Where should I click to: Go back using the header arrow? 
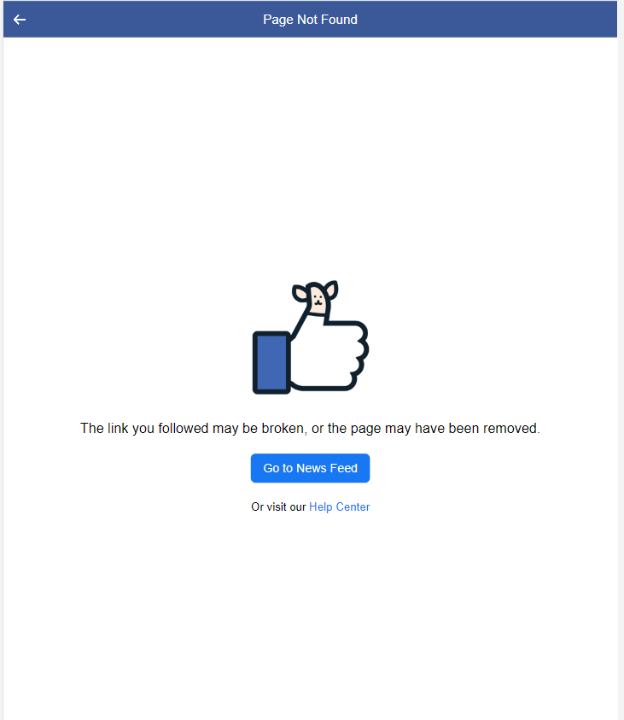click(20, 20)
